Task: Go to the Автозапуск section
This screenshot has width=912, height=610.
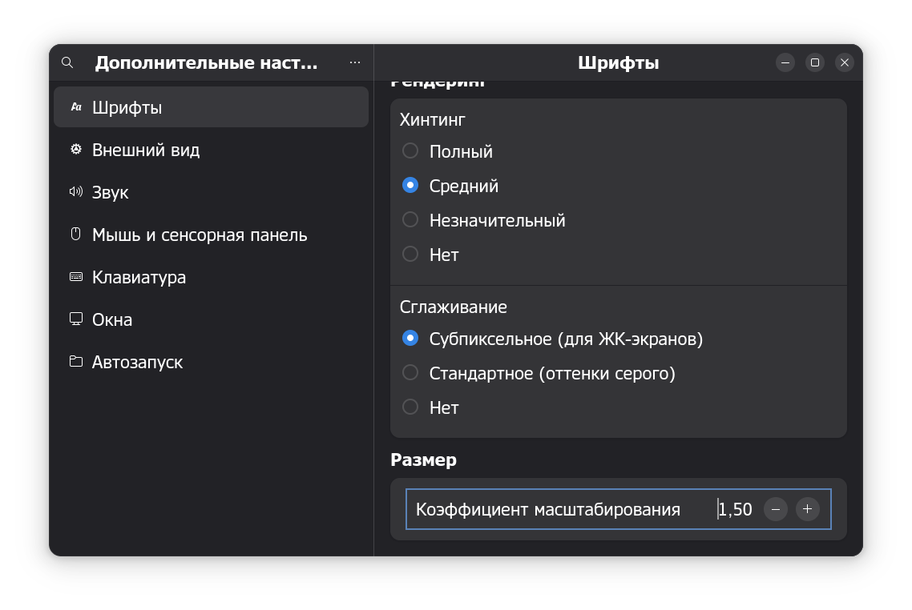Action: click(137, 362)
